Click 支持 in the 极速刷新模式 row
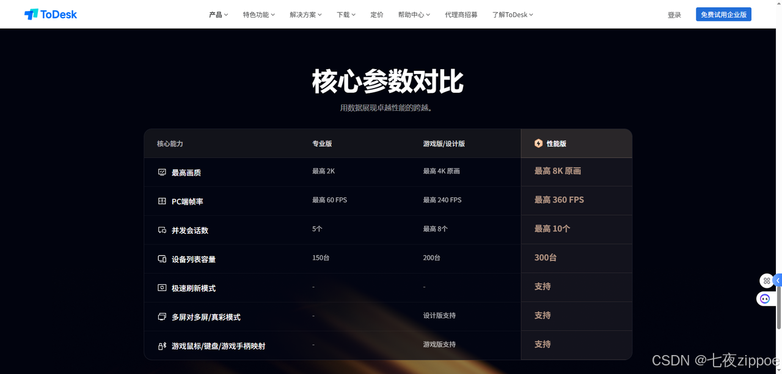 click(x=543, y=286)
